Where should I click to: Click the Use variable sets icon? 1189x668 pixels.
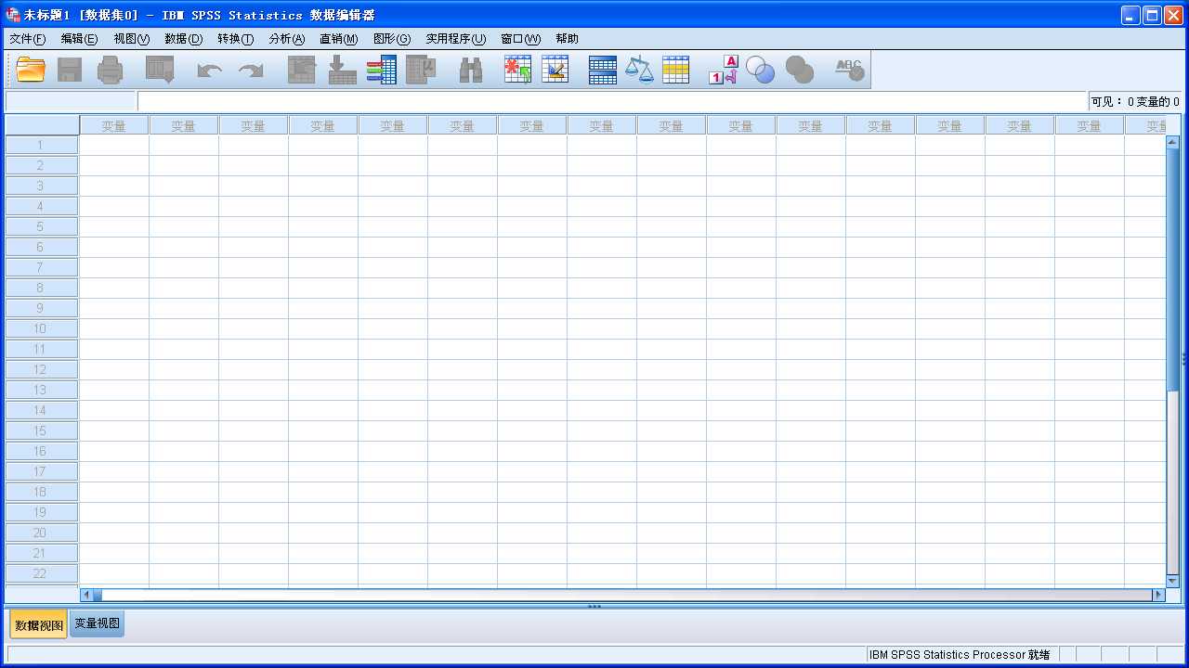760,70
